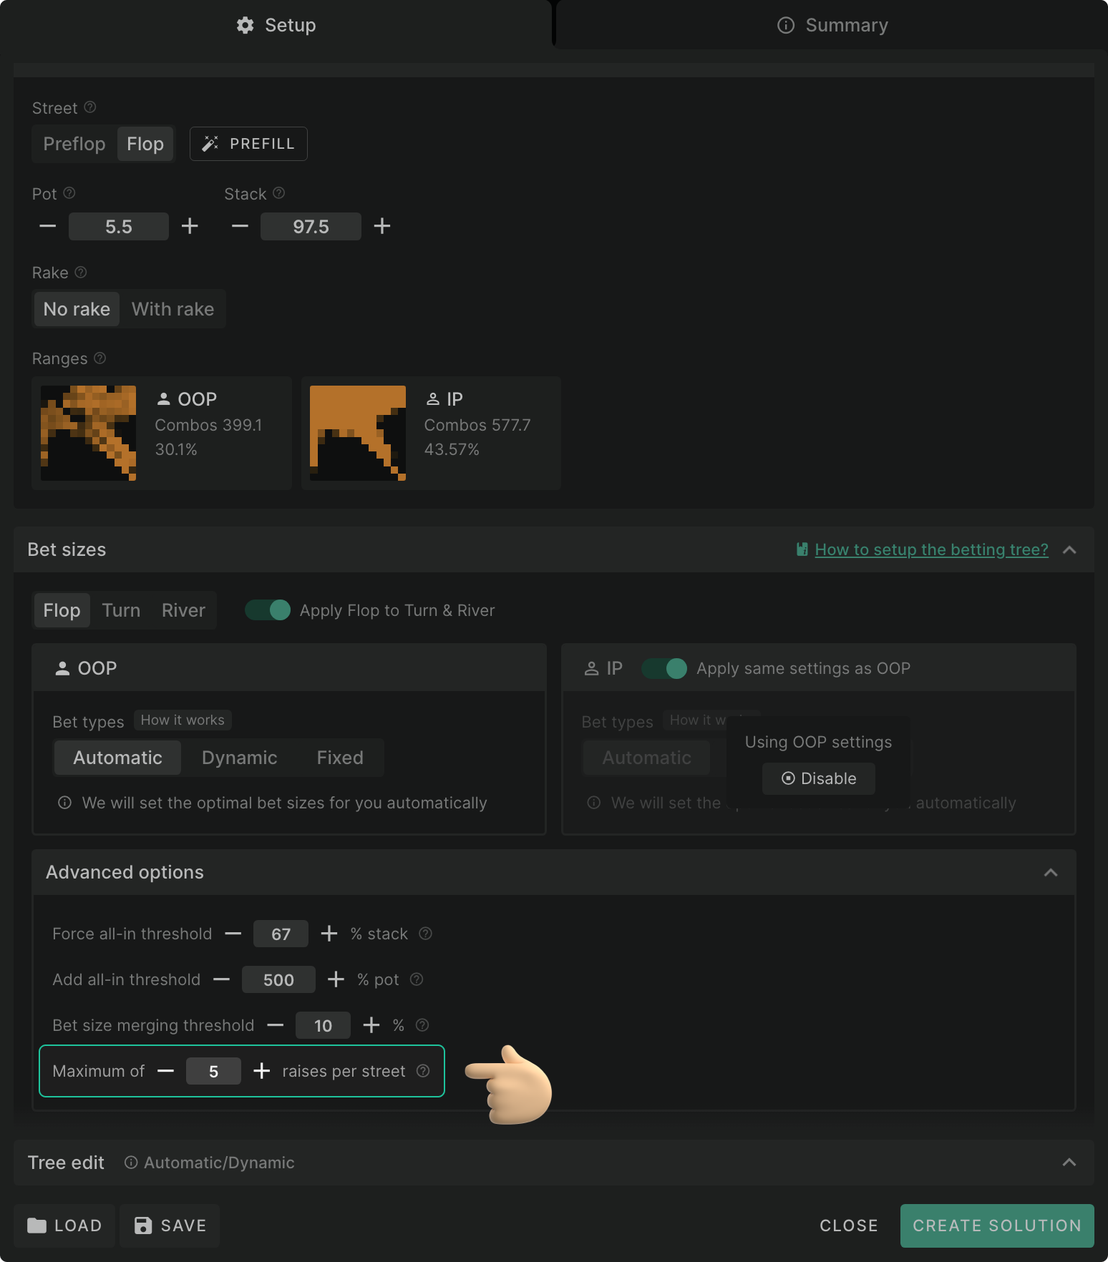1108x1262 pixels.
Task: Collapse the Advanced options panel
Action: (1050, 872)
